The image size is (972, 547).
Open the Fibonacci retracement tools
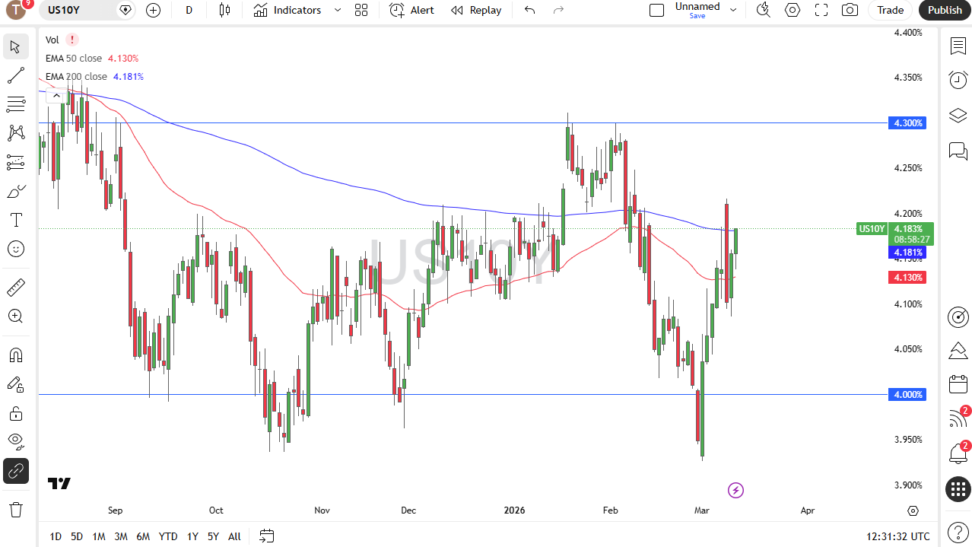pos(15,104)
